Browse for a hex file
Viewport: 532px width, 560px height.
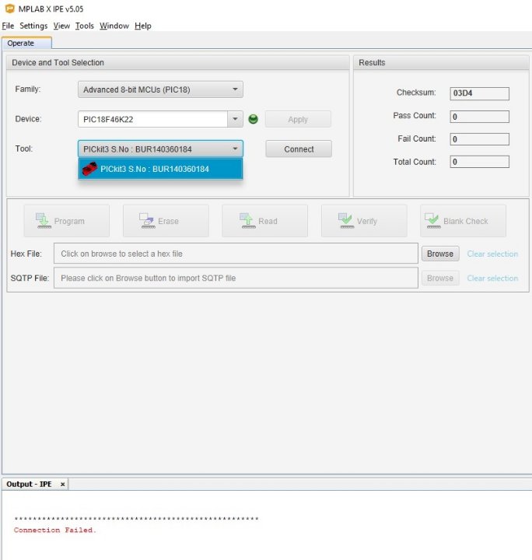point(440,254)
